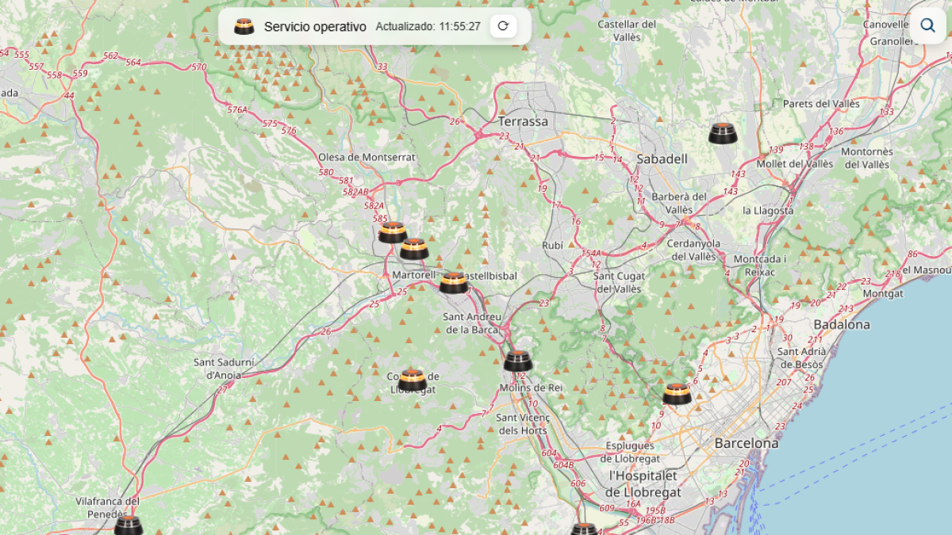Click the Terrassa city label on the map
The image size is (952, 535).
click(523, 121)
